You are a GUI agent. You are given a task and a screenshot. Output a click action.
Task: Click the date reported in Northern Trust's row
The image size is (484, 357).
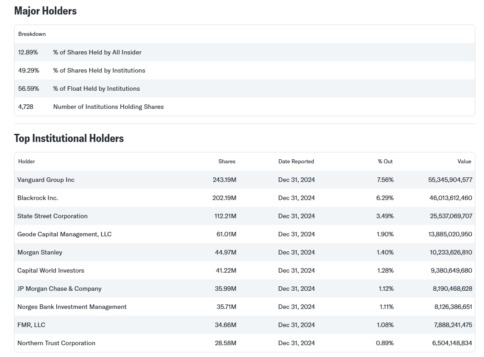pos(296,343)
